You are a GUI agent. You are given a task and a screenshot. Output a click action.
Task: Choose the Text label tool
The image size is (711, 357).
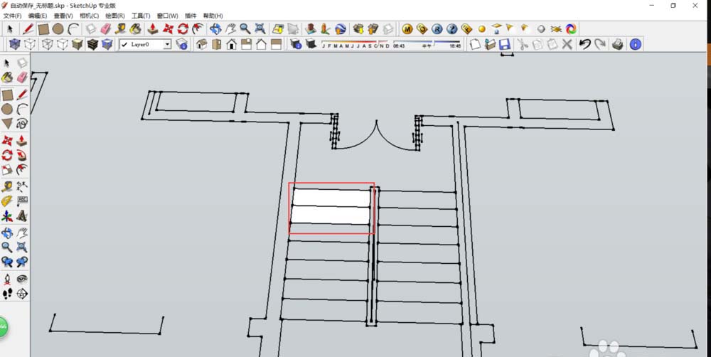(22, 201)
